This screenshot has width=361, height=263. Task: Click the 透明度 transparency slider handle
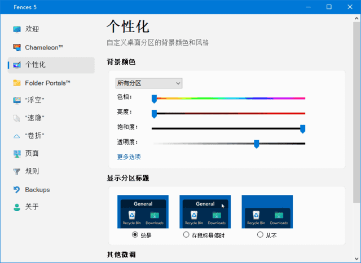[256, 144]
